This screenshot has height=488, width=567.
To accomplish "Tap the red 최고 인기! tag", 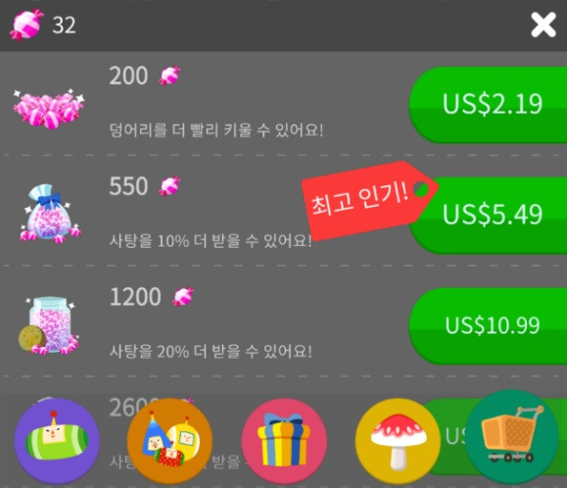I will tap(369, 201).
